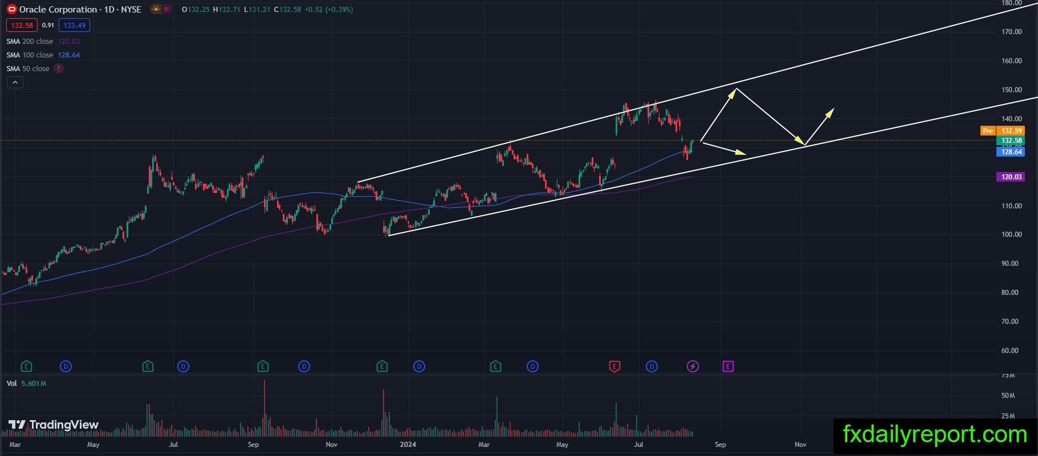Open the dividend marker for April 2023
1038x456 pixels.
(x=66, y=366)
